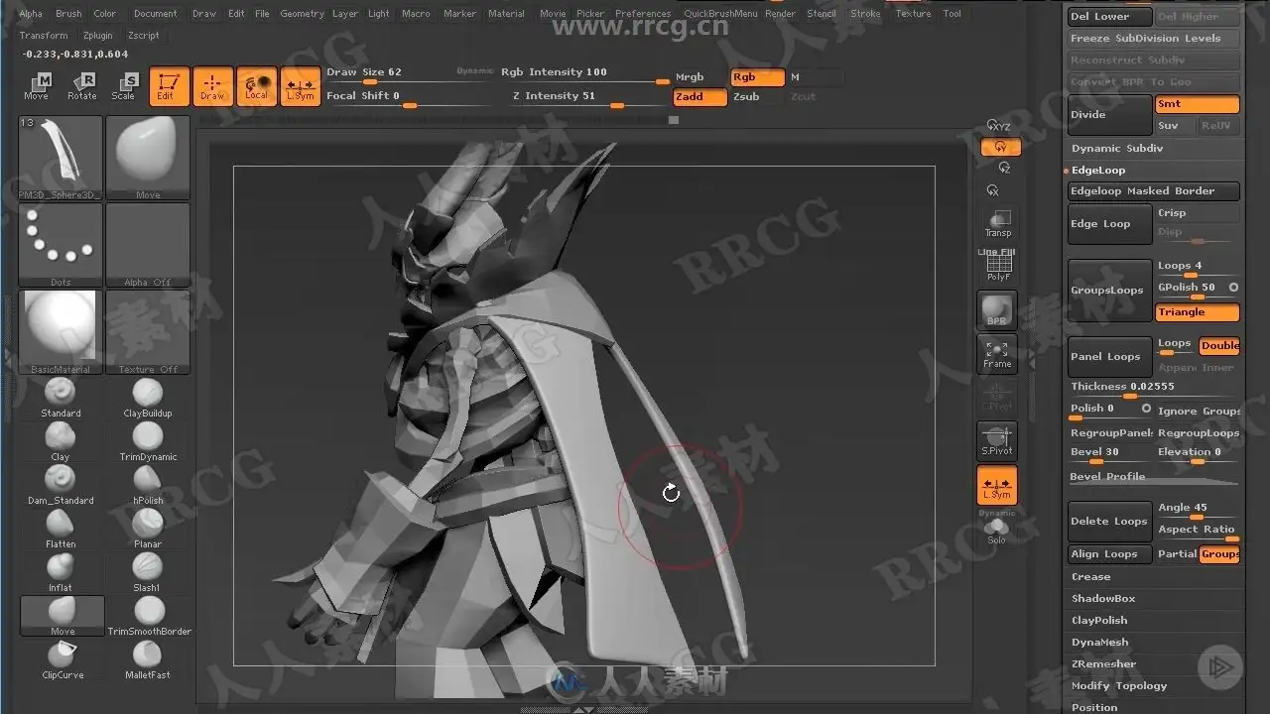The width and height of the screenshot is (1270, 714).
Task: Toggle Edit mode button
Action: (x=169, y=86)
